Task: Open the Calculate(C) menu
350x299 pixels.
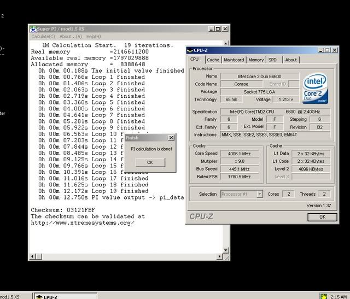Action: pos(43,36)
